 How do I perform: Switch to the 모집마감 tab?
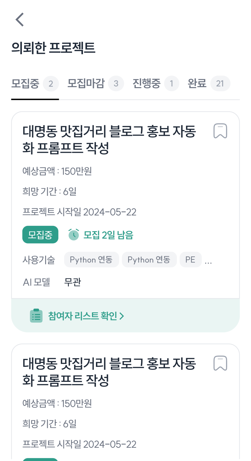[86, 83]
